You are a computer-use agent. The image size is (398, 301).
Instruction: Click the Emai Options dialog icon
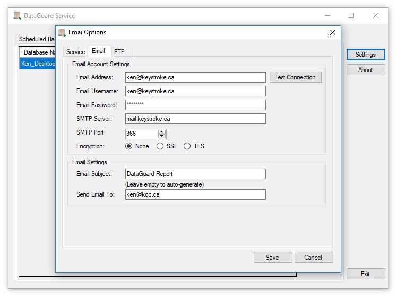(62, 32)
